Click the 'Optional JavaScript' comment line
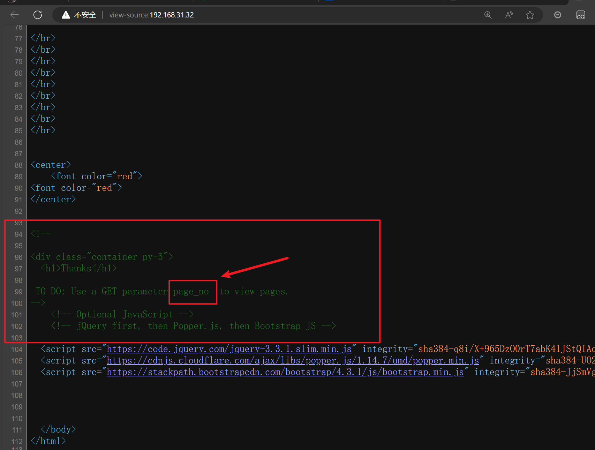595x450 pixels. coord(122,314)
